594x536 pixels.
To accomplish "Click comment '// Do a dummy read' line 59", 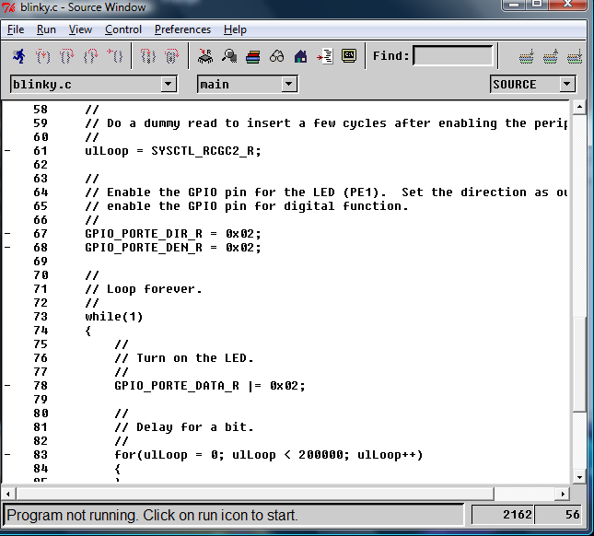I will pos(326,123).
